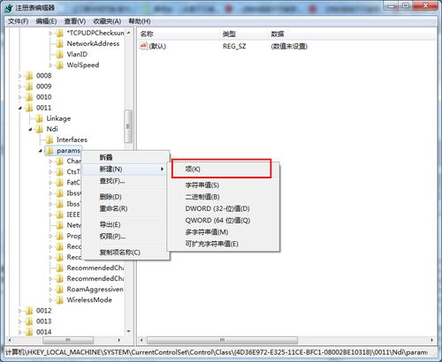442x362 pixels.
Task: Select 新建(N) in context menu
Action: coord(126,169)
